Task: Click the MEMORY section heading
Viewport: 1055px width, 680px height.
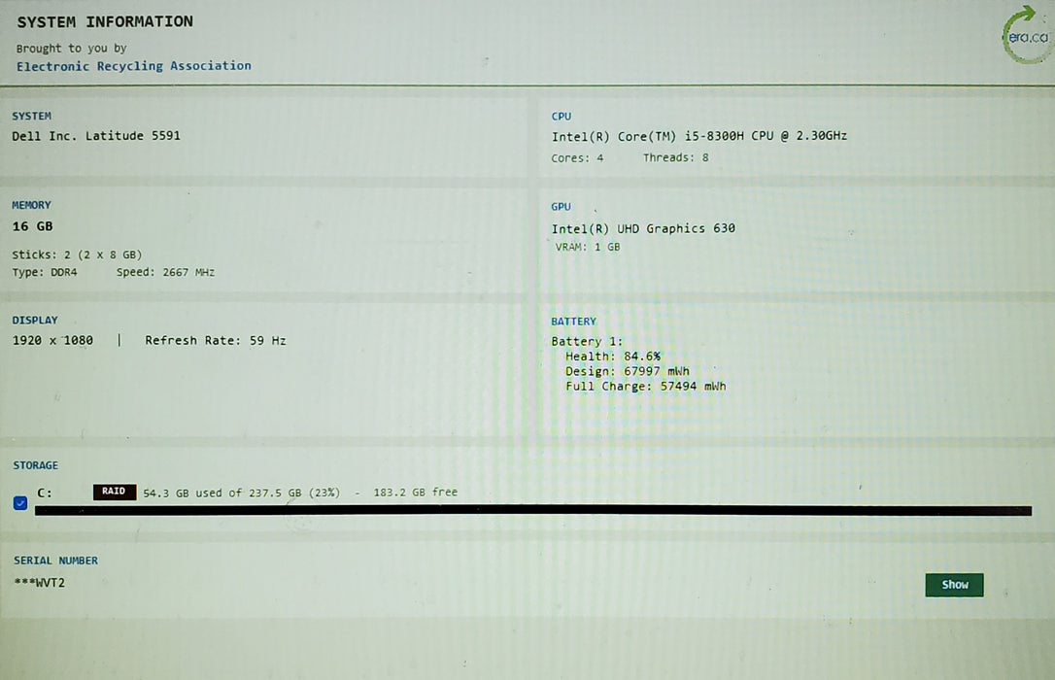Action: pos(31,205)
